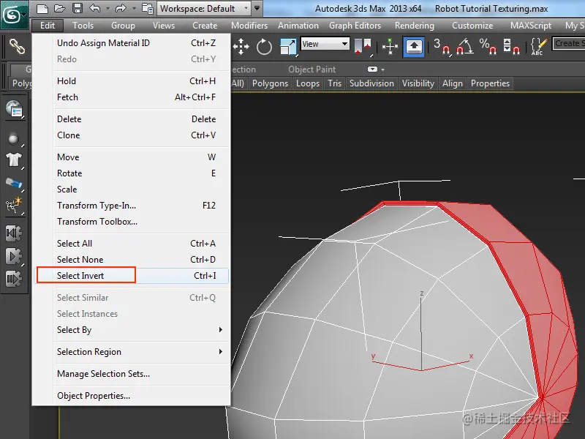
Task: Open the Group menu
Action: [123, 26]
